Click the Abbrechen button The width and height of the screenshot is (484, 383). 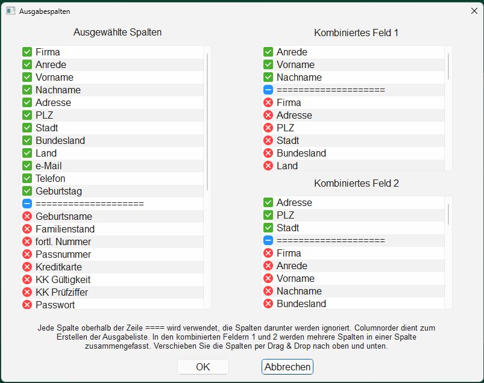click(x=288, y=367)
